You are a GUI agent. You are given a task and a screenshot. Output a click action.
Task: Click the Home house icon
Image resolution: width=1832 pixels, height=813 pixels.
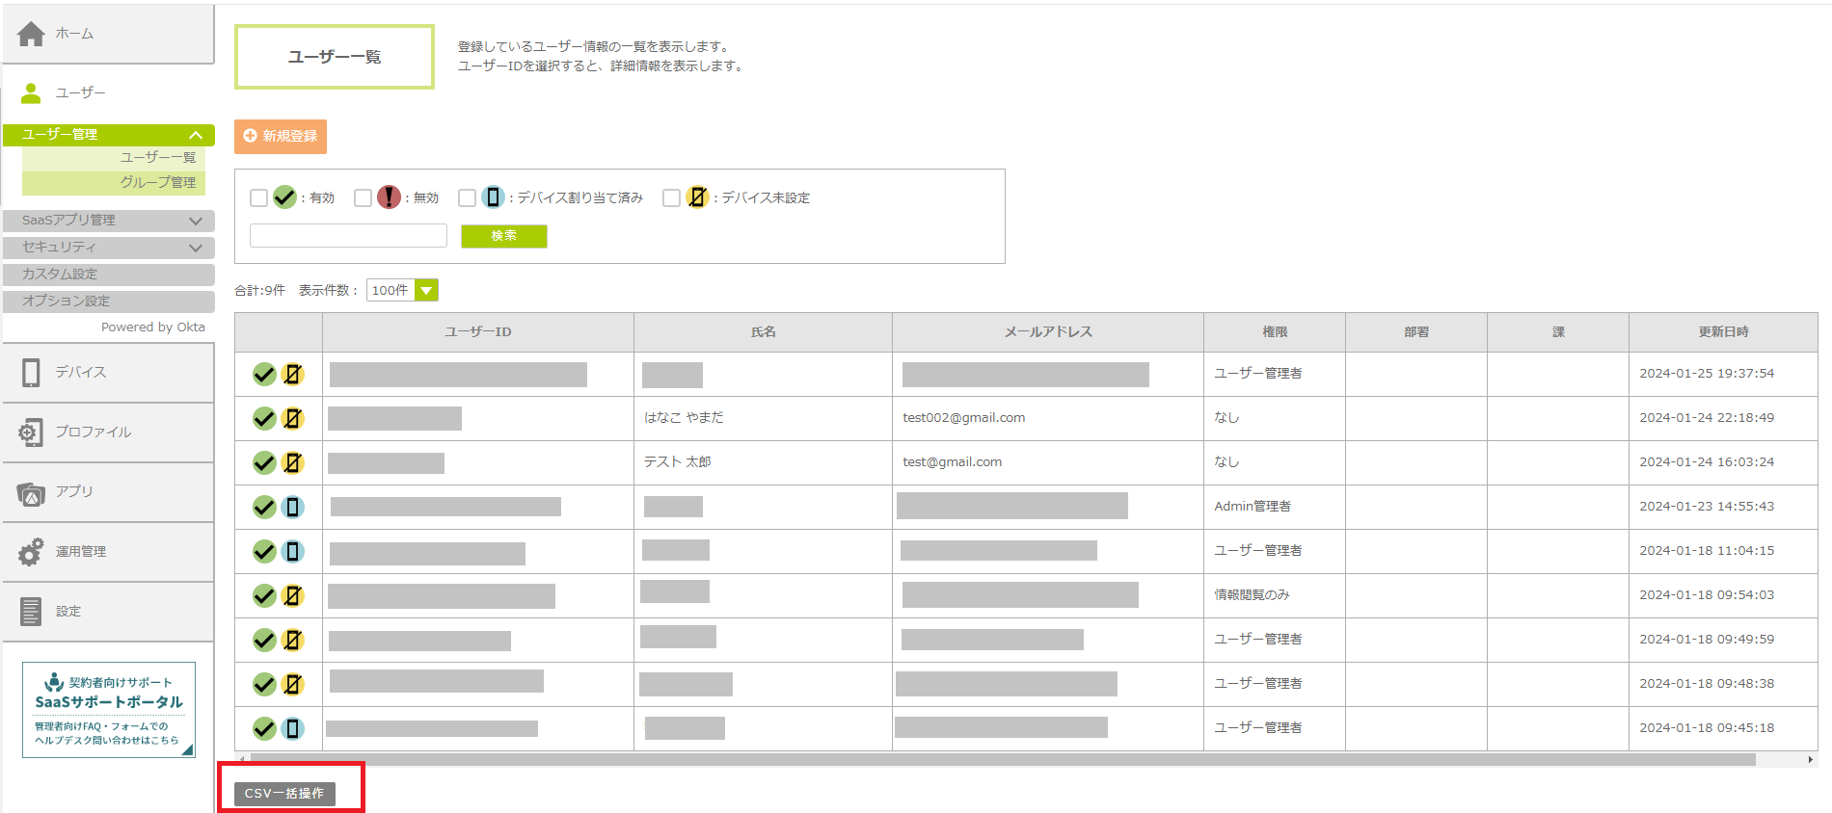[x=31, y=34]
